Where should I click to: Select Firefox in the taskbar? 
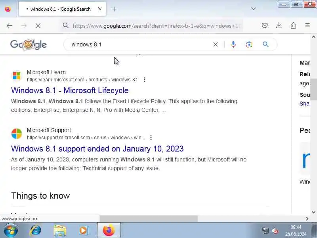pyautogui.click(x=109, y=230)
